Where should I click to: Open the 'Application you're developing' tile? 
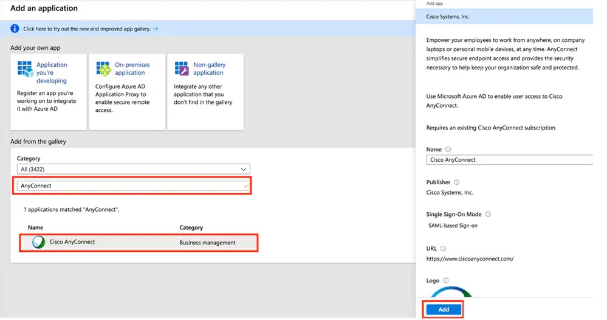pos(48,91)
